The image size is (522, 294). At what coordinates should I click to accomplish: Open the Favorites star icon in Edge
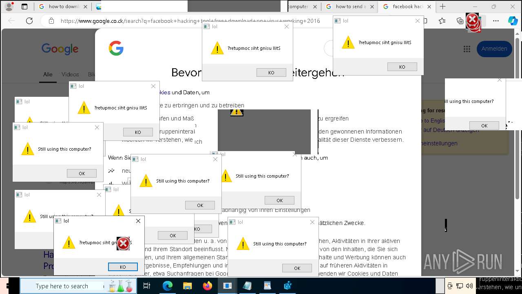click(442, 21)
